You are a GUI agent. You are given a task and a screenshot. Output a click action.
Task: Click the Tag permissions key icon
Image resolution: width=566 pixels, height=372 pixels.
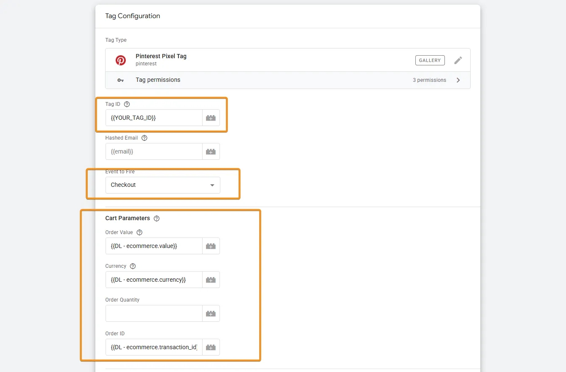pyautogui.click(x=121, y=80)
